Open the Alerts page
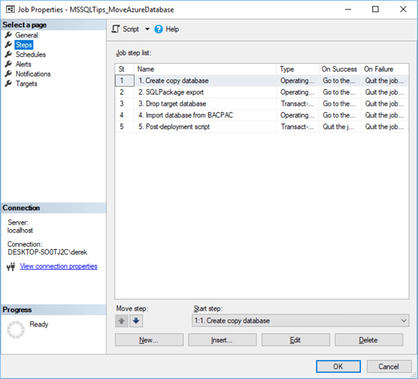This screenshot has height=379, width=418. pos(23,64)
